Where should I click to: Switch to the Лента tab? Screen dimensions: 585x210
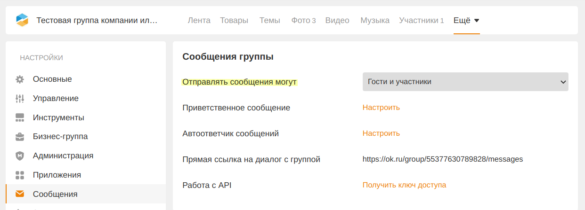coord(199,20)
